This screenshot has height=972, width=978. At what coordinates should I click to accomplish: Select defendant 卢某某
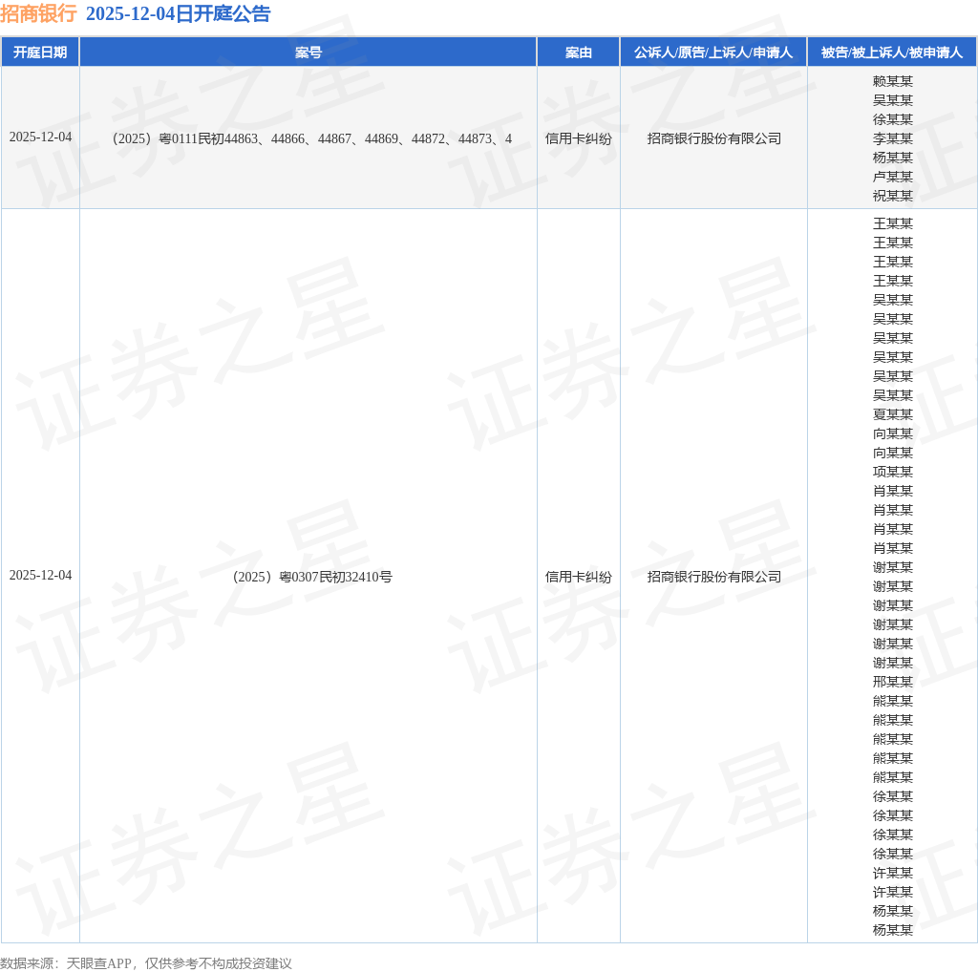point(893,177)
